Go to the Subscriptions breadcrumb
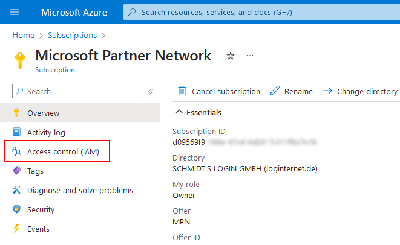400x245 pixels. [x=73, y=35]
